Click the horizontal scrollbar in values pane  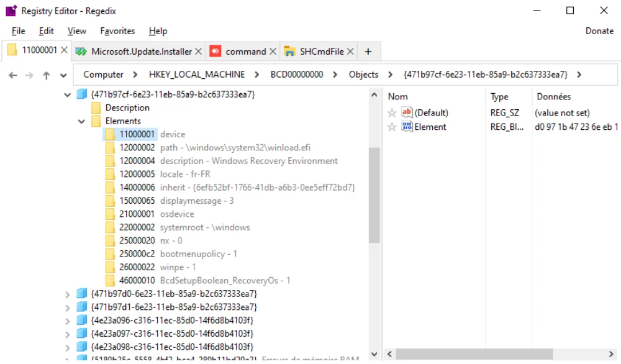coord(474,353)
